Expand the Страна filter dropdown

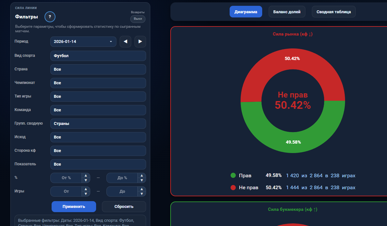pyautogui.click(x=98, y=69)
